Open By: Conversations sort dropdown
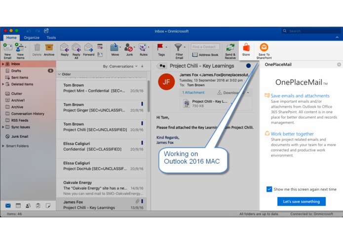Viewport: 343px width, 244px height. click(x=120, y=66)
